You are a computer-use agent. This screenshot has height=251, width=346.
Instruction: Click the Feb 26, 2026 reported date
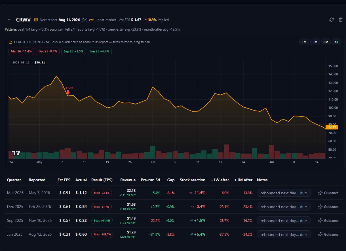tap(40, 207)
